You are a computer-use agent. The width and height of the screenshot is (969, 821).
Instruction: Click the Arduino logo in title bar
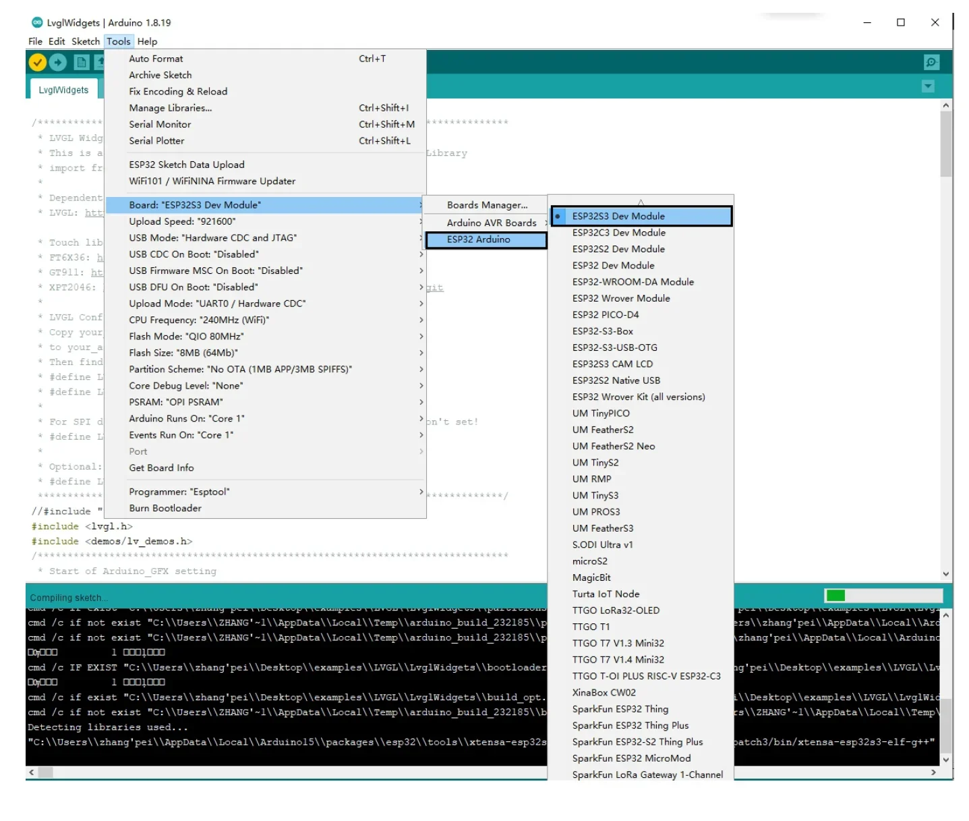37,22
